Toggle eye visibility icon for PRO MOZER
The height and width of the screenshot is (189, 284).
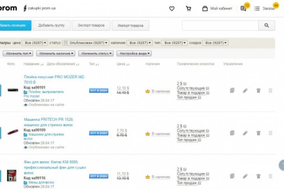(26, 105)
